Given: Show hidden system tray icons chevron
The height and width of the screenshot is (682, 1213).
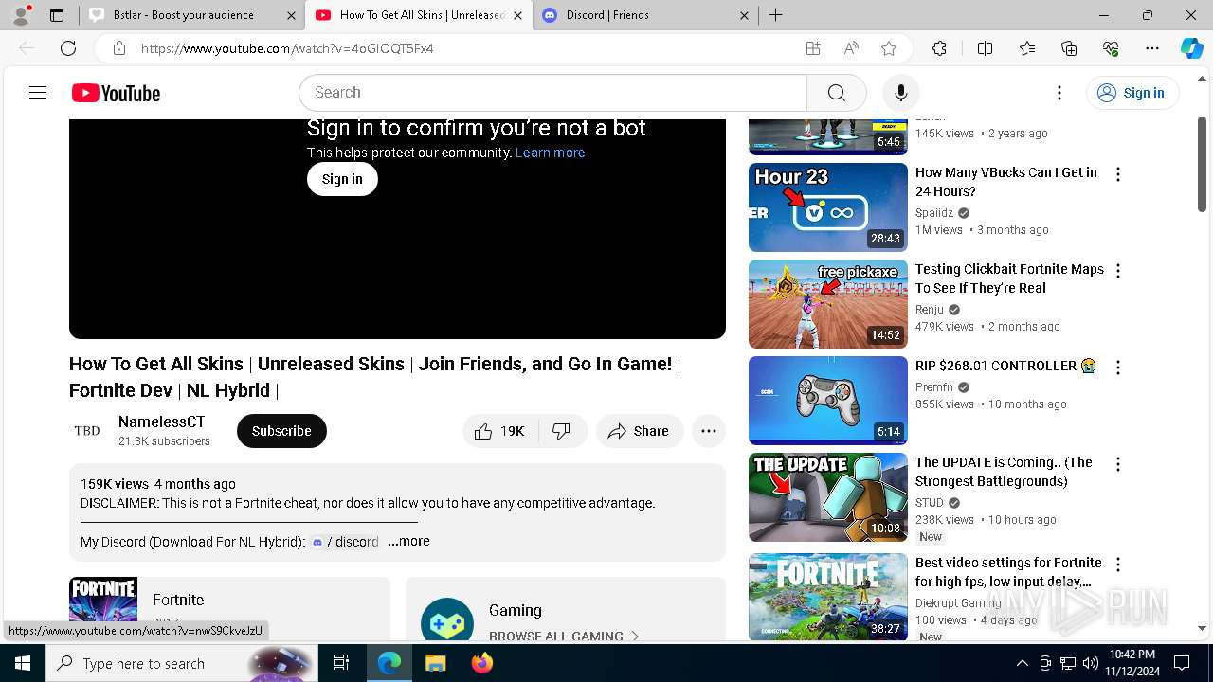Looking at the screenshot, I should [1022, 663].
